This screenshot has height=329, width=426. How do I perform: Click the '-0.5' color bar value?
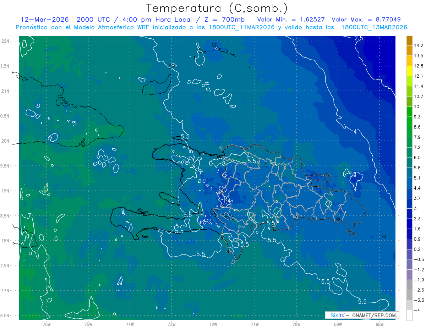tap(418, 259)
